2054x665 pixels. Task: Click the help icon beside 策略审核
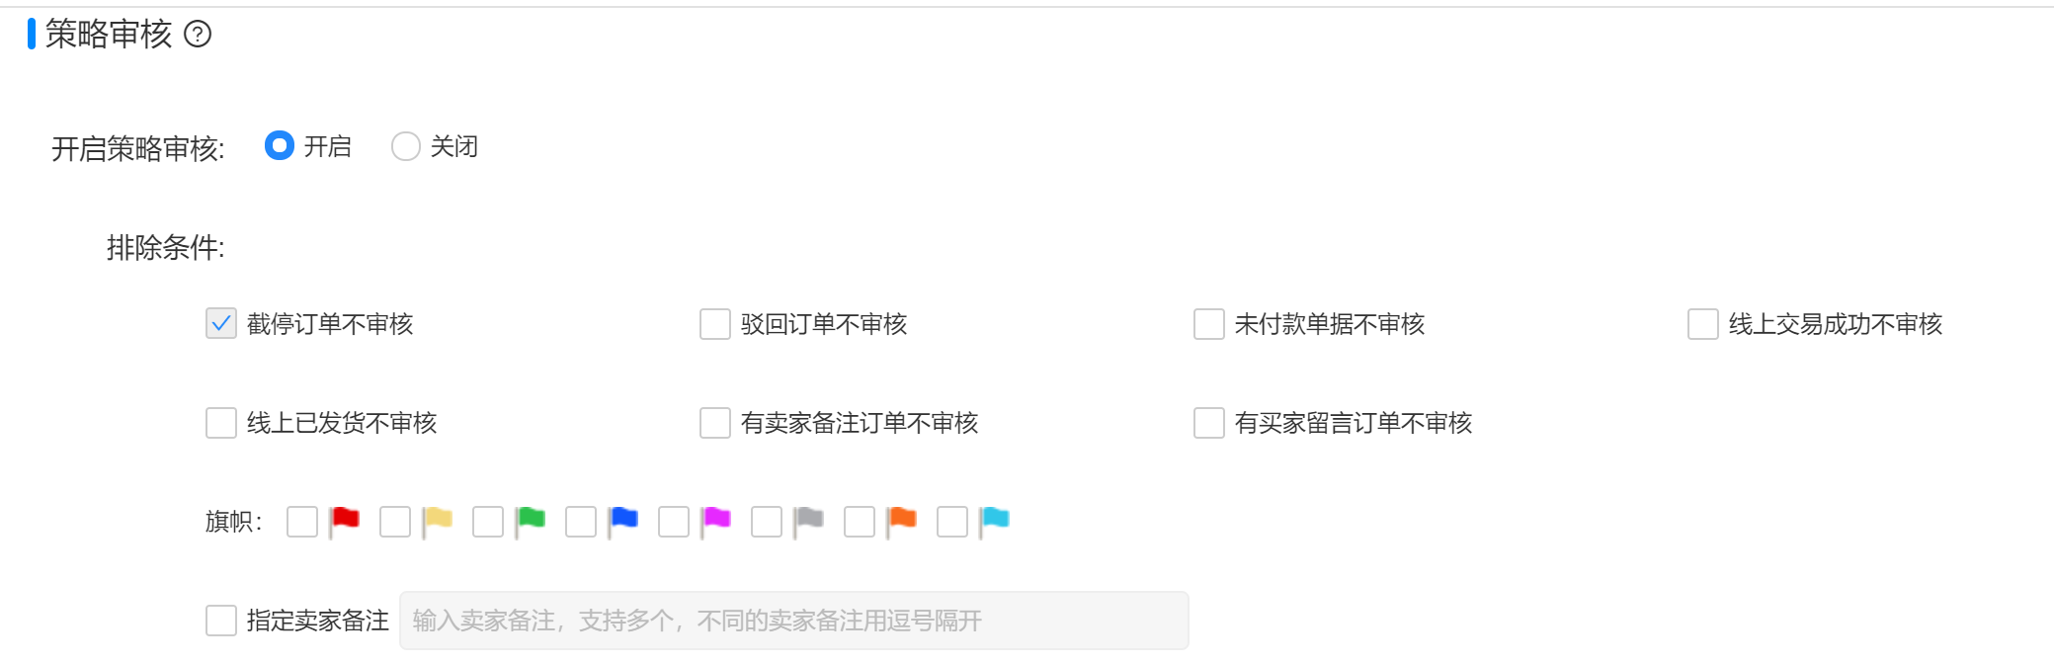[198, 35]
